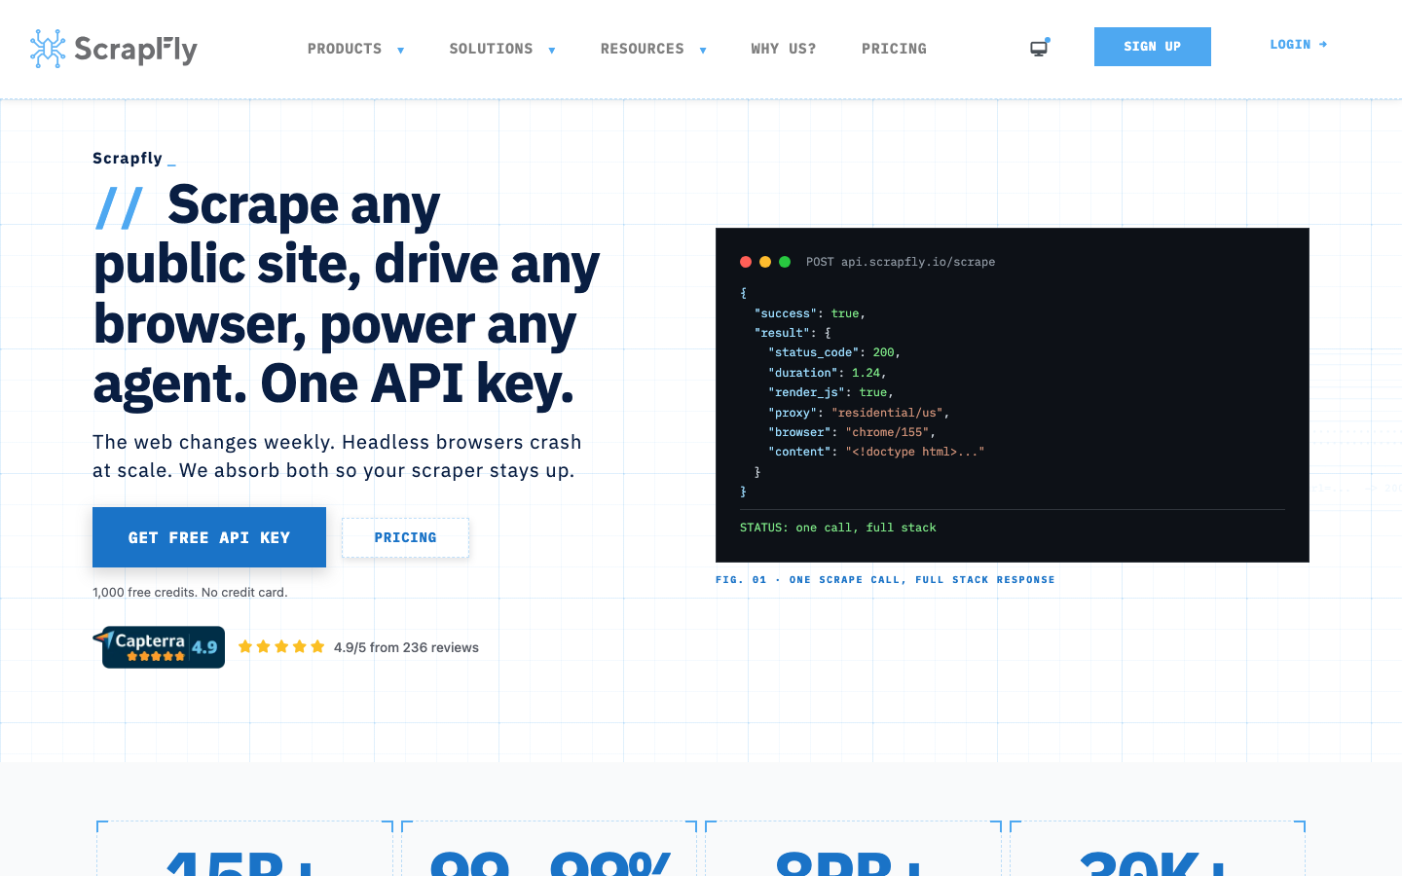Image resolution: width=1402 pixels, height=876 pixels.
Task: Click the ScrapFly wordmark text in header
Action: 135,50
